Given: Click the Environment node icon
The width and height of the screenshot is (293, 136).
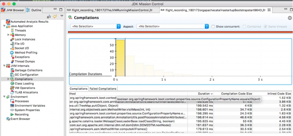Looking at the screenshot, I should click(x=8, y=97).
